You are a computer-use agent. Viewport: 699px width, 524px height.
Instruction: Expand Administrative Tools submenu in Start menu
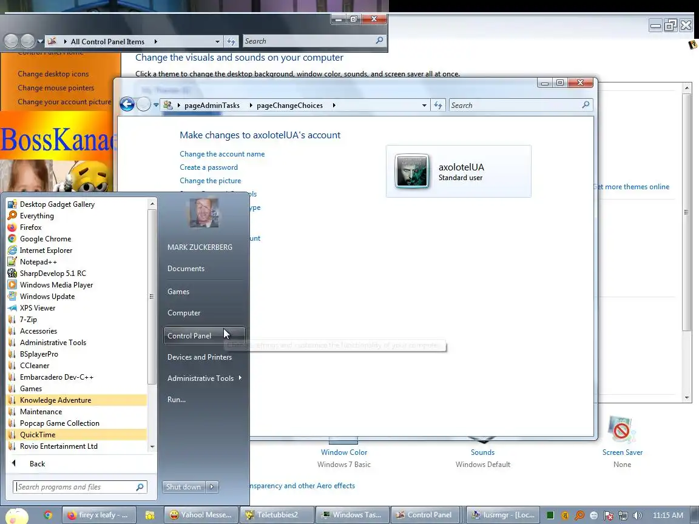pos(204,378)
